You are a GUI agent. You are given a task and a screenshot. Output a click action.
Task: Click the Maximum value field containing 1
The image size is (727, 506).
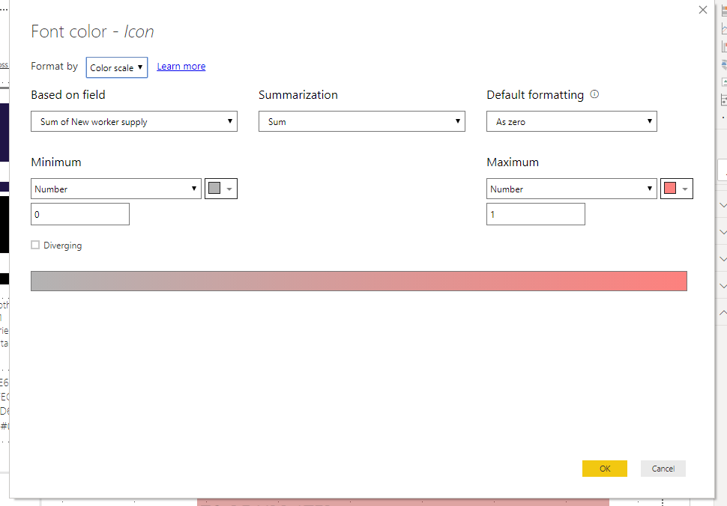pos(536,214)
